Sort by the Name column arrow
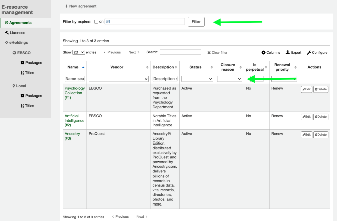337x221 pixels. tap(83, 67)
